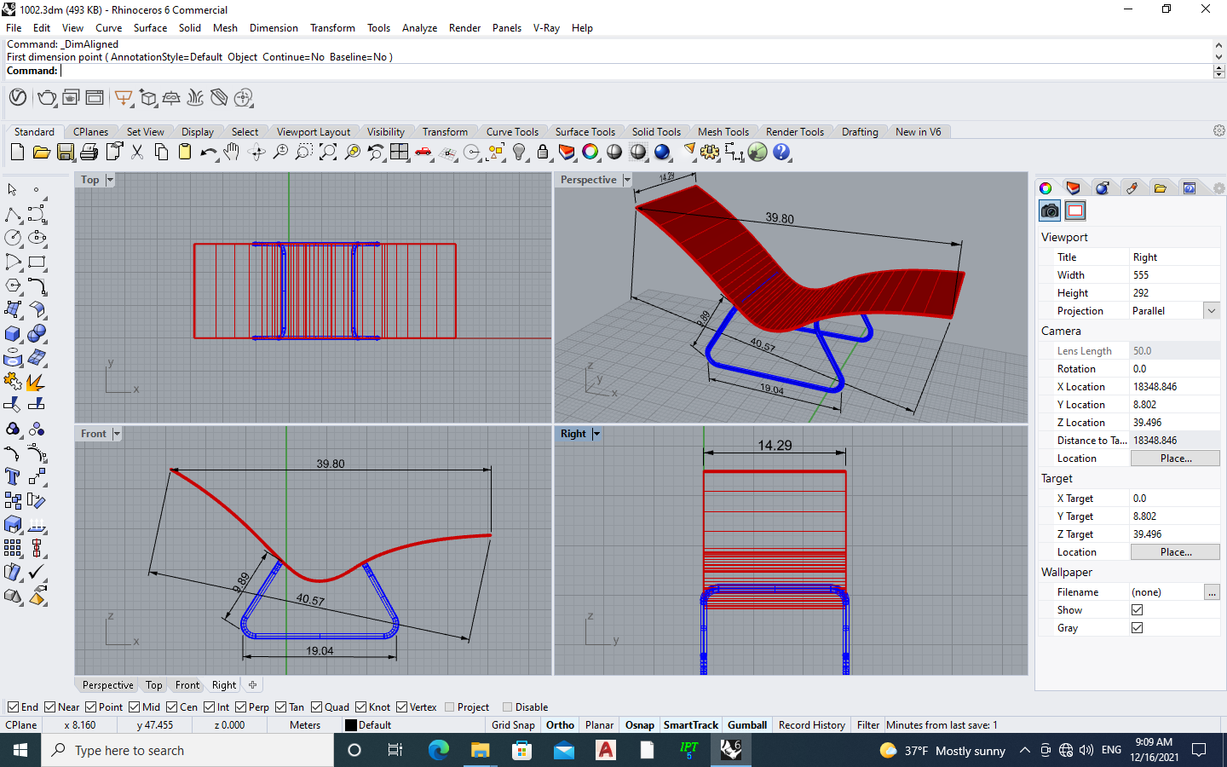Click the lock objects padlock icon
The height and width of the screenshot is (767, 1227).
(x=543, y=153)
